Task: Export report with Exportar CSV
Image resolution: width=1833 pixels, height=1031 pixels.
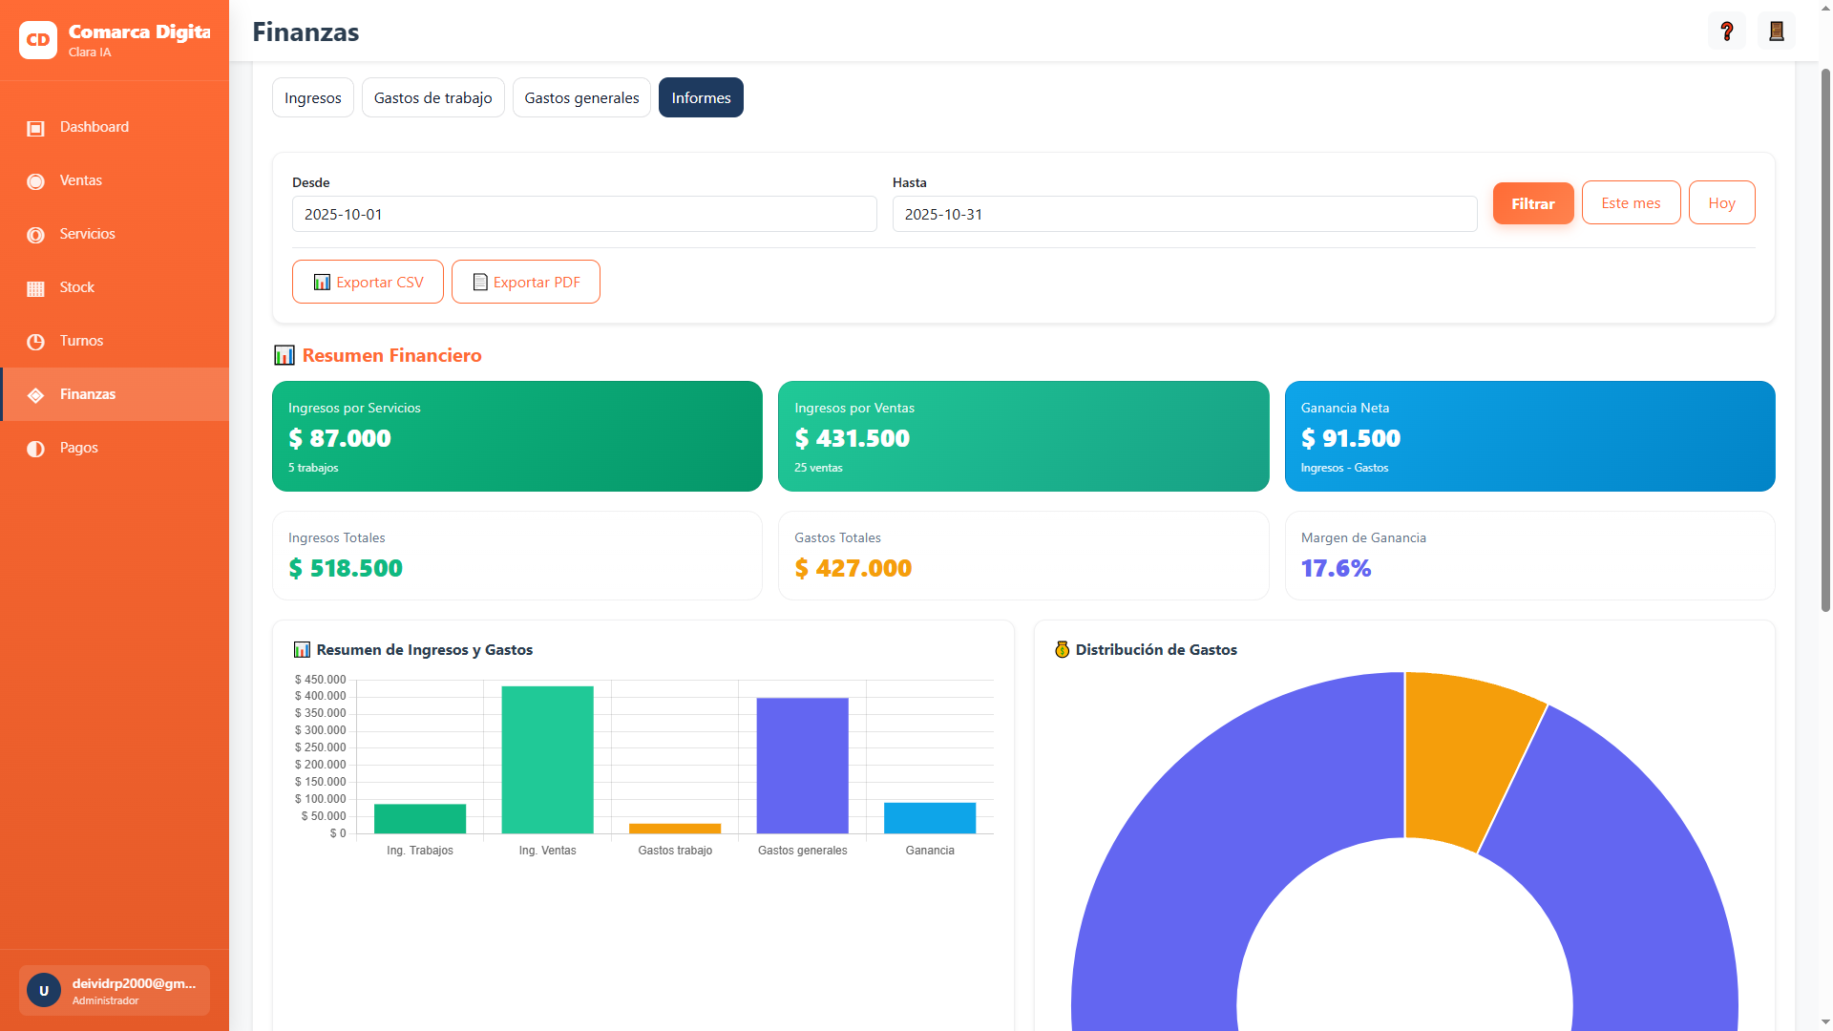Action: click(x=368, y=283)
